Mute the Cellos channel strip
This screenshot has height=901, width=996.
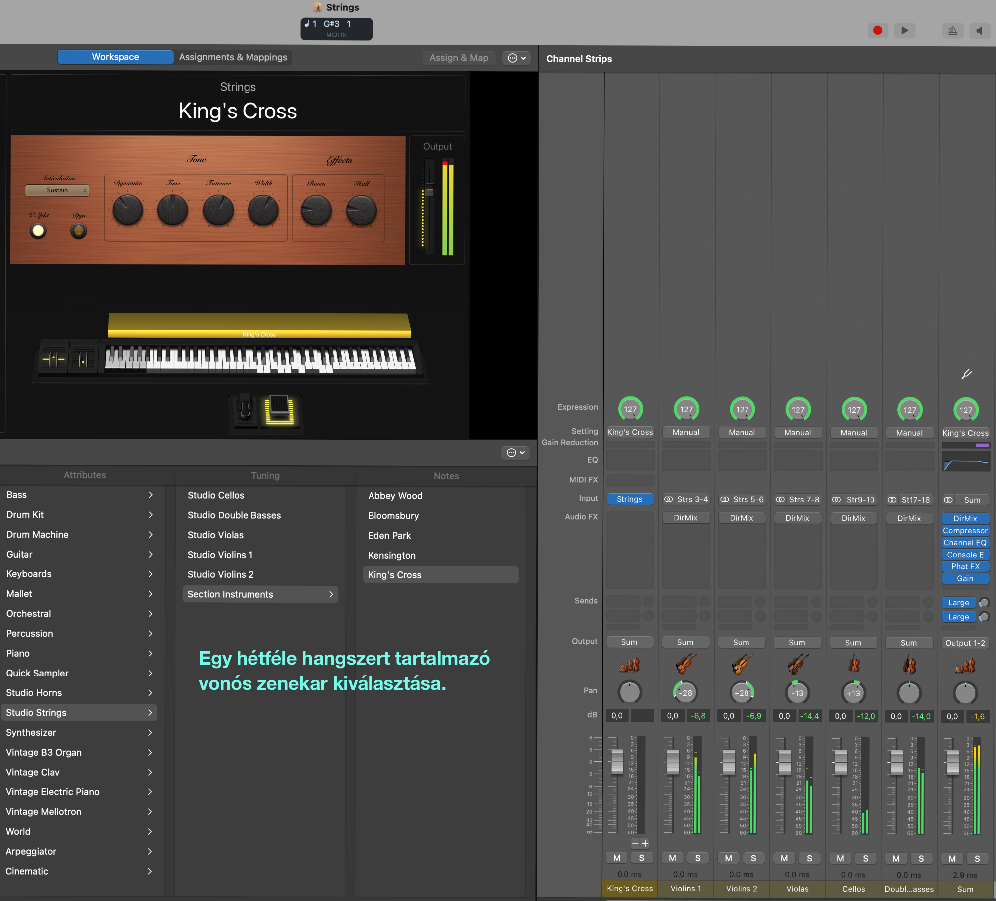pos(840,858)
